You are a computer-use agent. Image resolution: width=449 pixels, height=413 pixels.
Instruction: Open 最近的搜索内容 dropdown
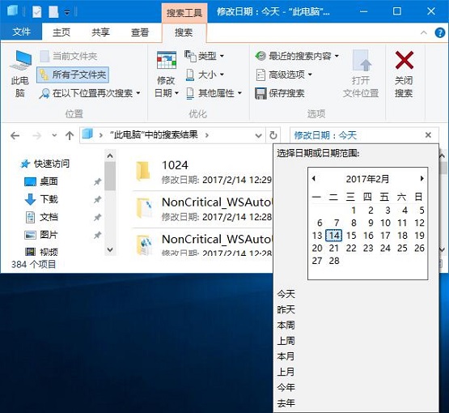click(297, 56)
